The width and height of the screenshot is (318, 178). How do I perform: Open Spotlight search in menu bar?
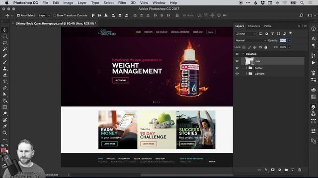click(x=302, y=3)
